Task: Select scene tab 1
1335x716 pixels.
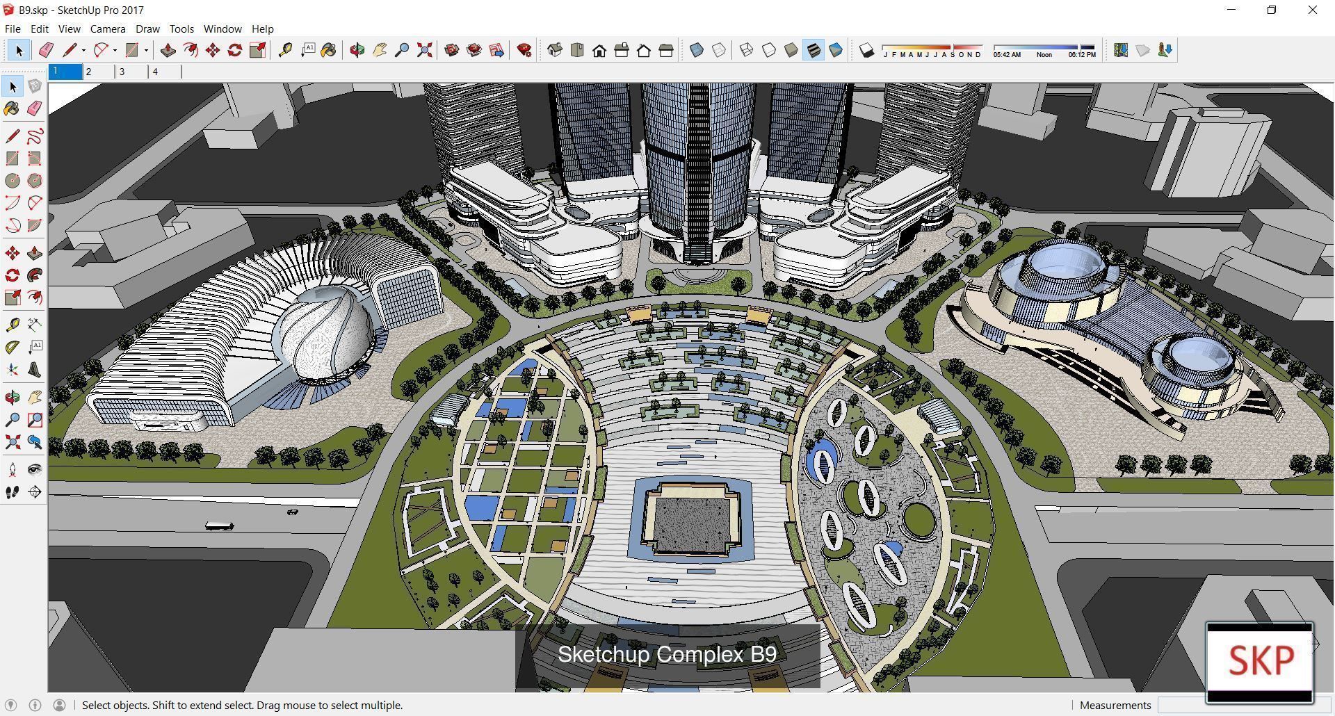Action: coord(65,72)
